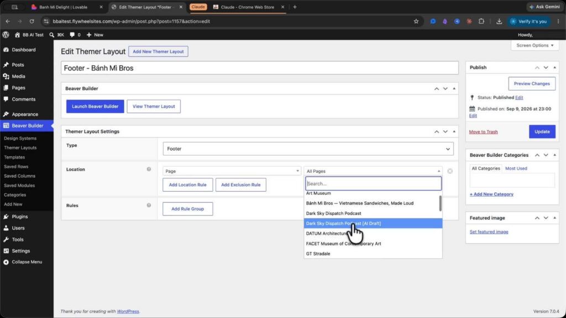
Task: Remove the location rule with X icon
Action: click(450, 171)
